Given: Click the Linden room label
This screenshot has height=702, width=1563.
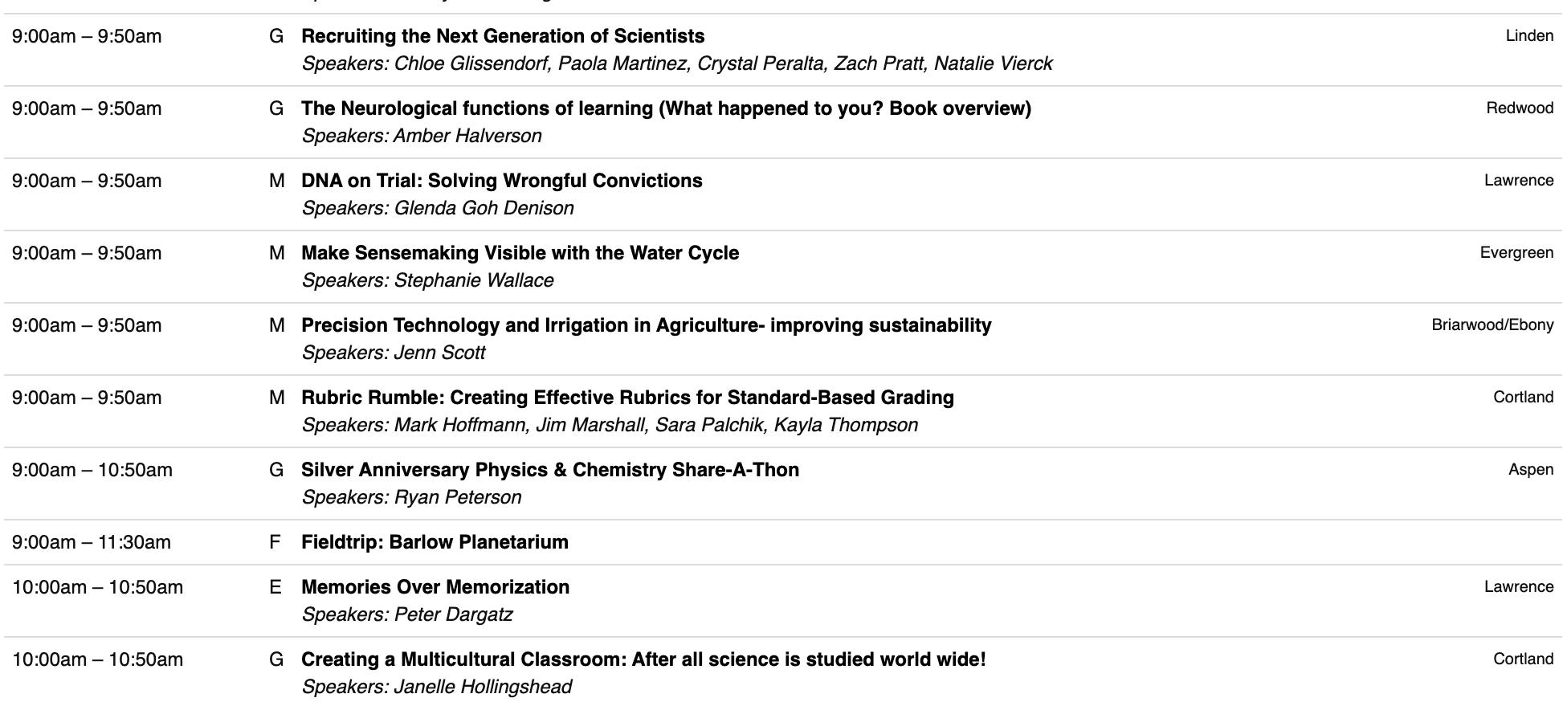Looking at the screenshot, I should pos(1529,36).
